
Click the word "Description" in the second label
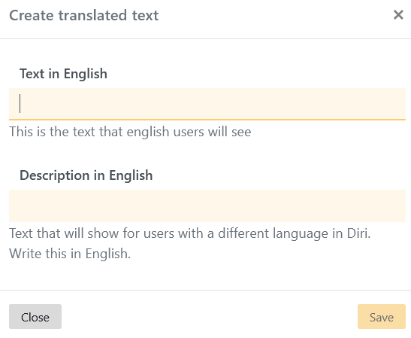(55, 175)
